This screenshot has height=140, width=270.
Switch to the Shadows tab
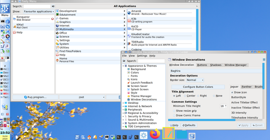216,65
